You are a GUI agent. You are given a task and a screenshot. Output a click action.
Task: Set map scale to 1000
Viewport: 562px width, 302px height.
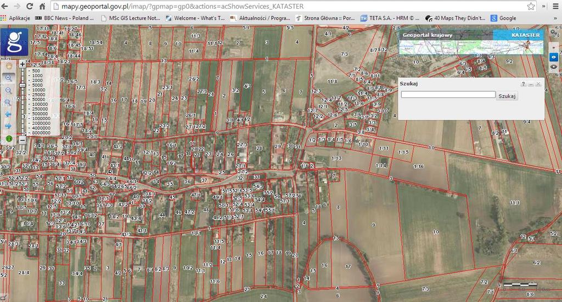coord(37,76)
